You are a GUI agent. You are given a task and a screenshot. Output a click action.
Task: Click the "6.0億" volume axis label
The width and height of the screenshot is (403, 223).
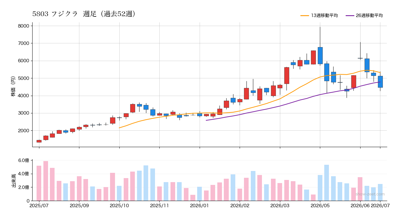point(24,160)
